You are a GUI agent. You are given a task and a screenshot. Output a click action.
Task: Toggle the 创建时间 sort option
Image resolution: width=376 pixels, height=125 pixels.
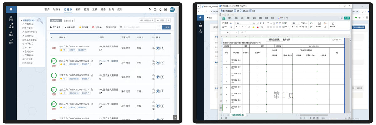coord(69,21)
